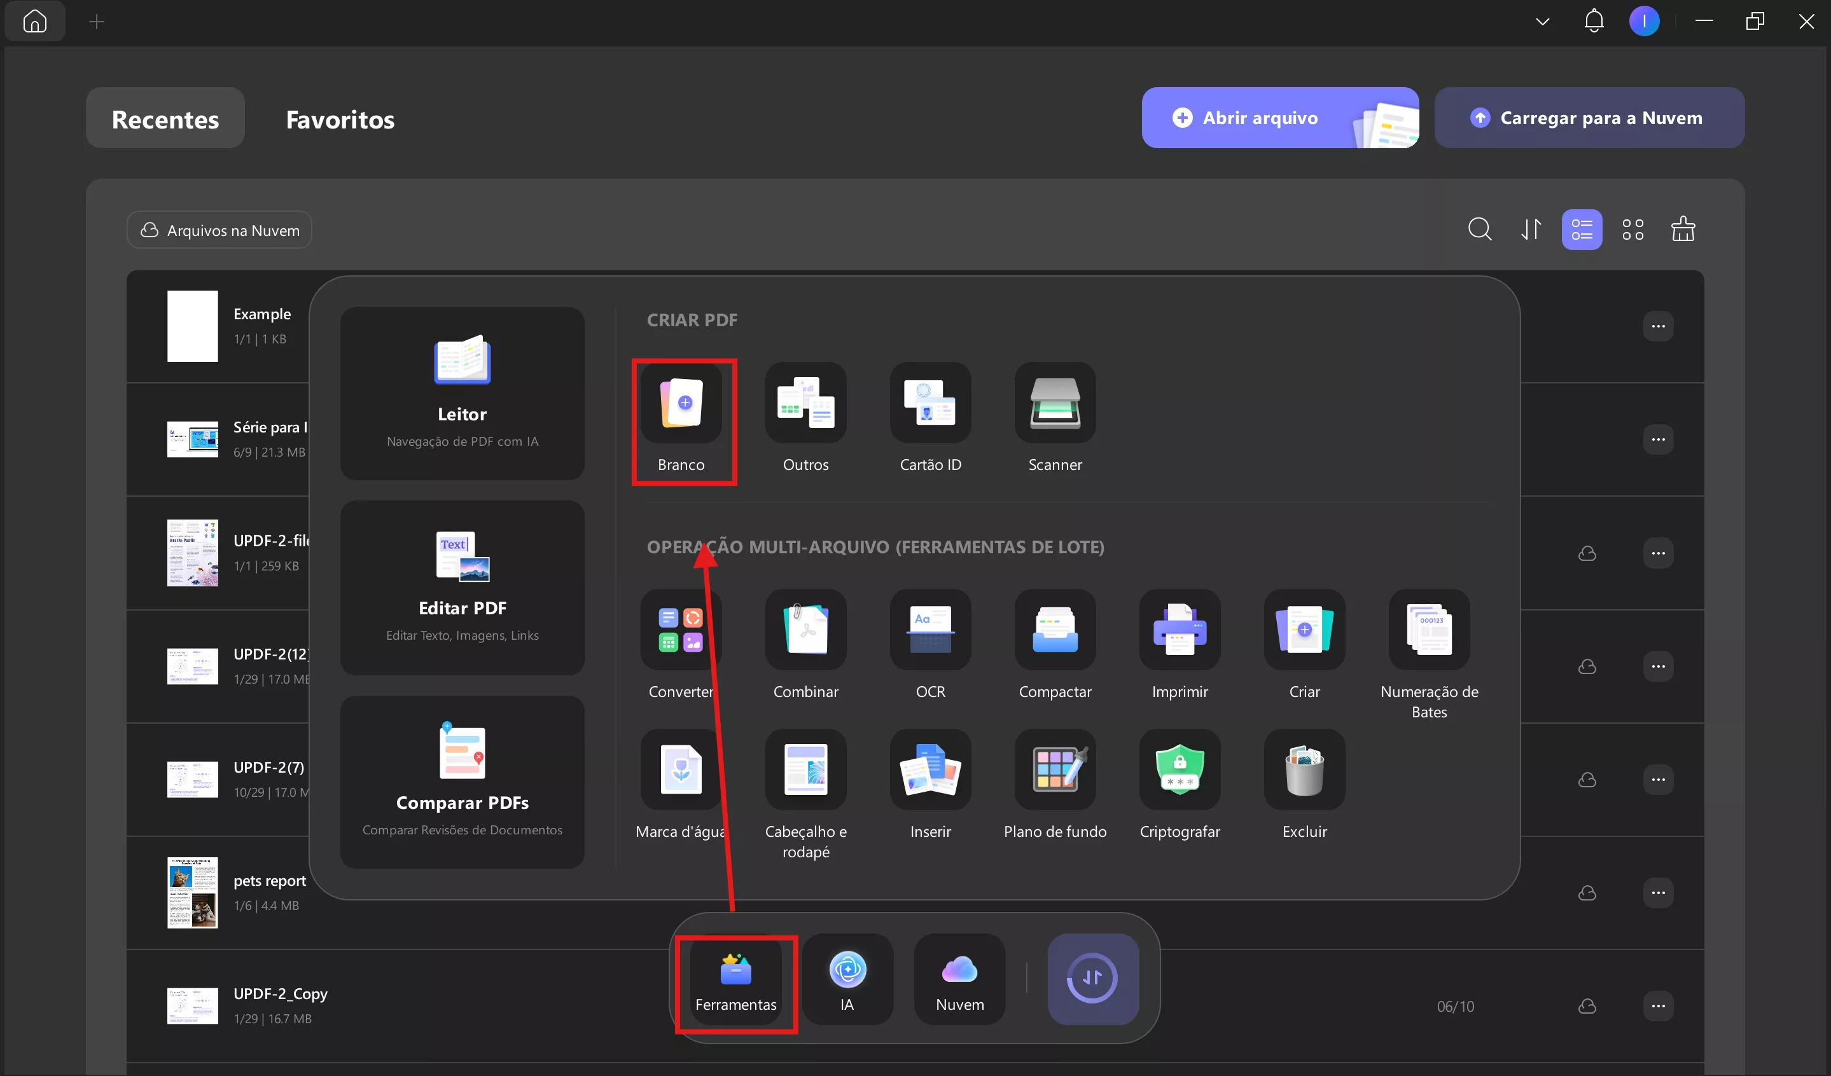This screenshot has width=1831, height=1076.
Task: Click the Scanner create PDF icon
Action: coord(1054,403)
